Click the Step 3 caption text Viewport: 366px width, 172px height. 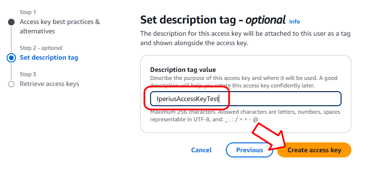point(28,74)
